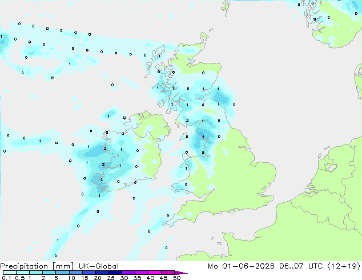Click the legend tick label "50"
Screen dimensions: 362x280
pyautogui.click(x=176, y=278)
